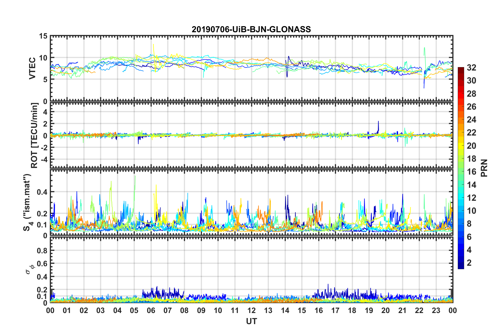Click the ROT [TECU/min] axis label
The image size is (503, 336).
pyautogui.click(x=34, y=136)
